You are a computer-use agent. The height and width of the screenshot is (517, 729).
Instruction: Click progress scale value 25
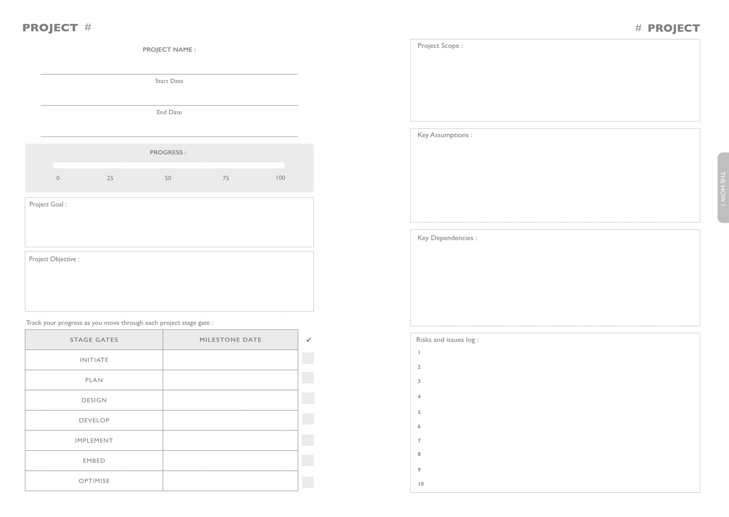point(110,178)
